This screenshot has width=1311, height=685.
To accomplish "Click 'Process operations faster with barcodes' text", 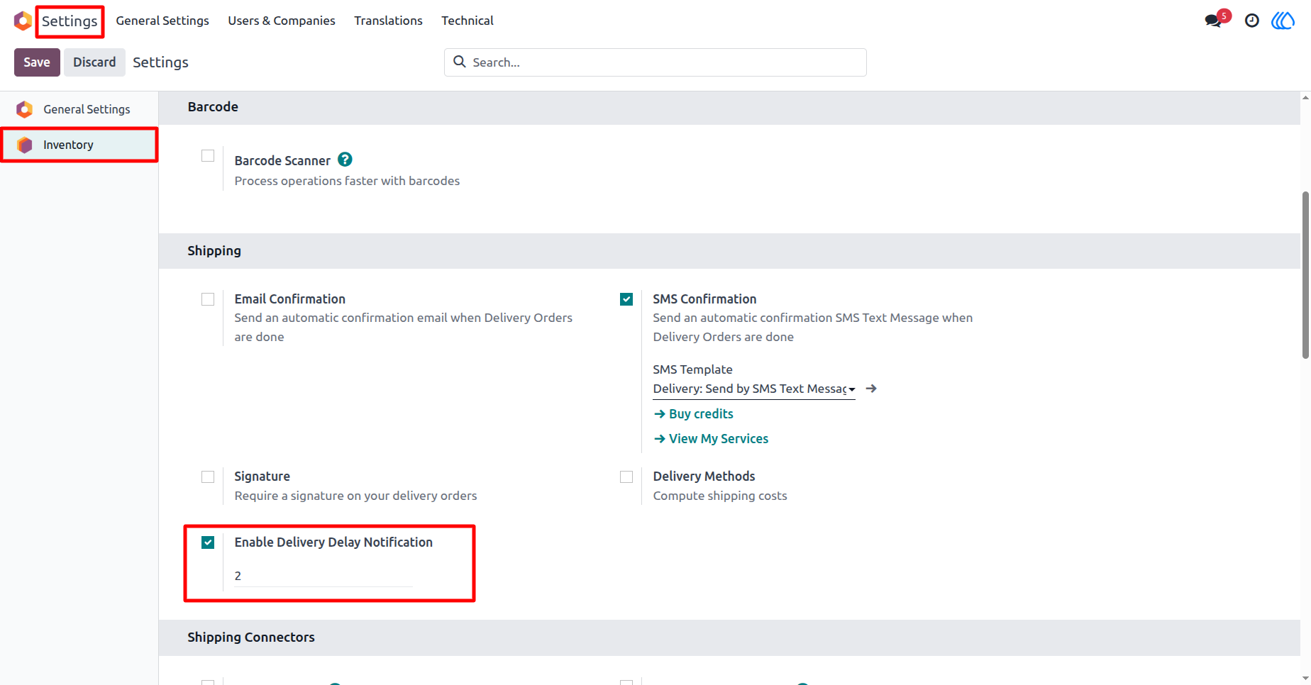I will tap(347, 181).
